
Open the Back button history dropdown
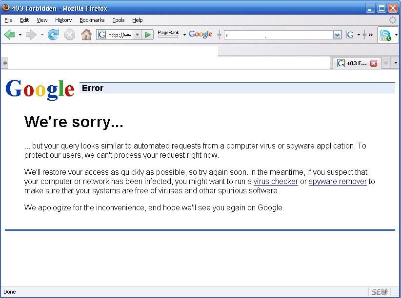[20, 35]
